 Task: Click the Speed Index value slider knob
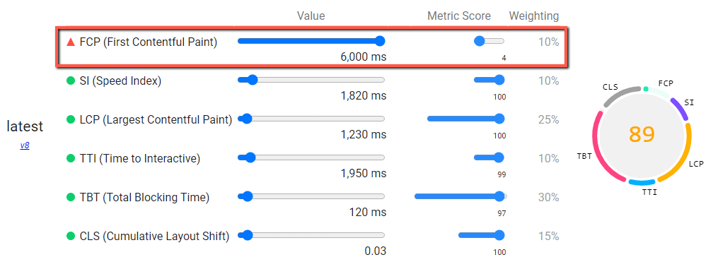[253, 81]
